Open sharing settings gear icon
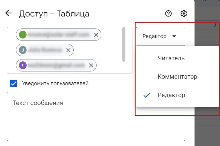Viewport: 220px width, 146px height. [x=184, y=13]
